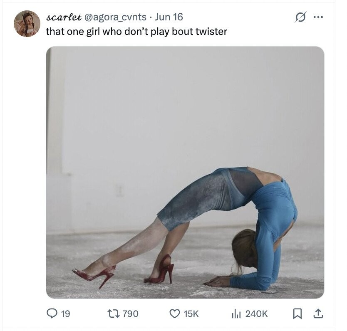Click the 790 reposts count
Image resolution: width=347 pixels, height=331 pixels.
coord(130,314)
